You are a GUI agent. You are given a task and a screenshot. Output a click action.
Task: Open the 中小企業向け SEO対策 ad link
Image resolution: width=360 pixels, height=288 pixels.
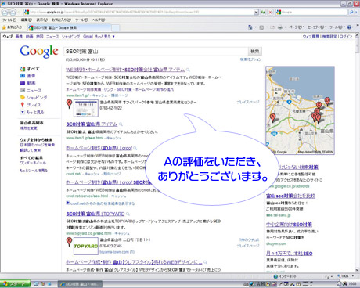coord(289,225)
